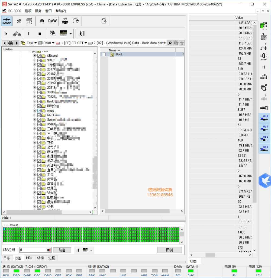Open the 服务 menu
The height and width of the screenshot is (278, 271).
pos(38,11)
